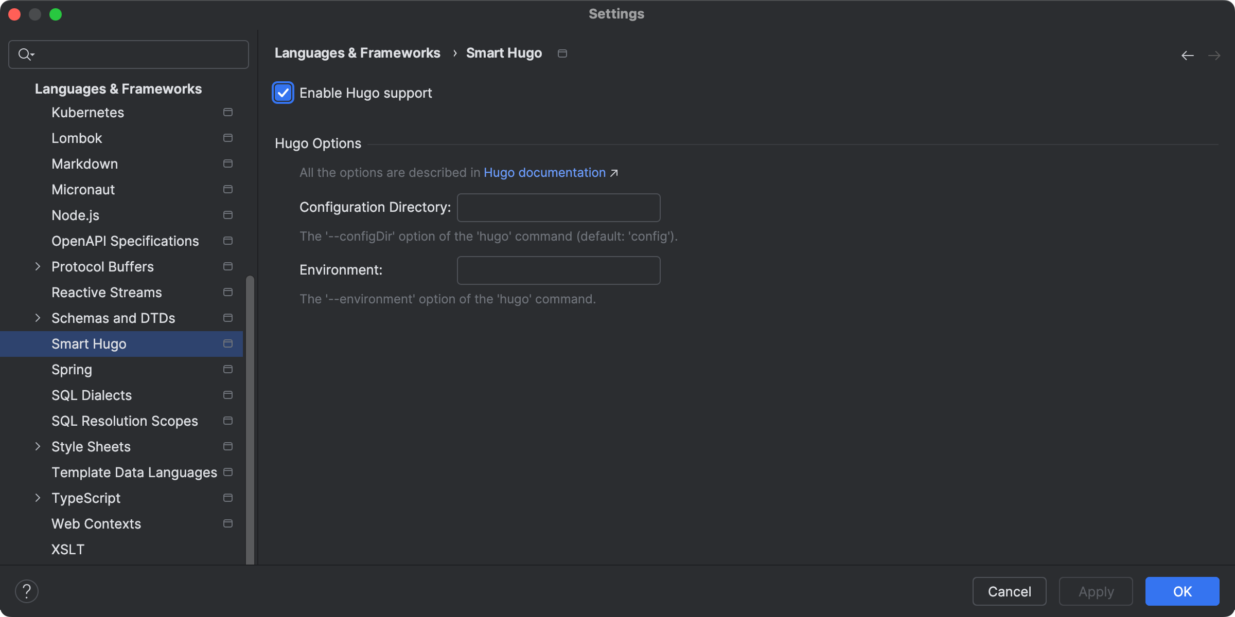
Task: Click the Lombok settings icon
Action: [x=227, y=138]
